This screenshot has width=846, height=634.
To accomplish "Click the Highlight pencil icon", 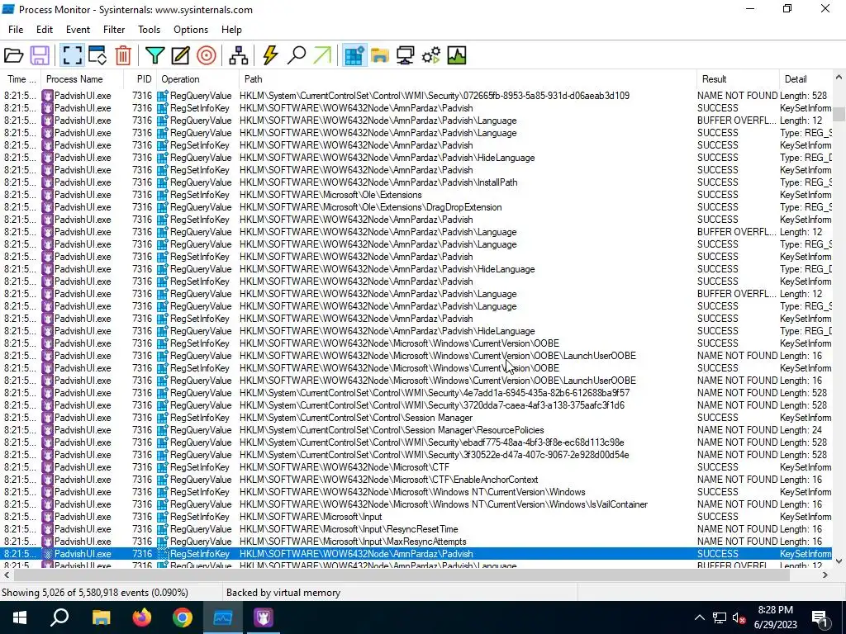I will pyautogui.click(x=180, y=55).
